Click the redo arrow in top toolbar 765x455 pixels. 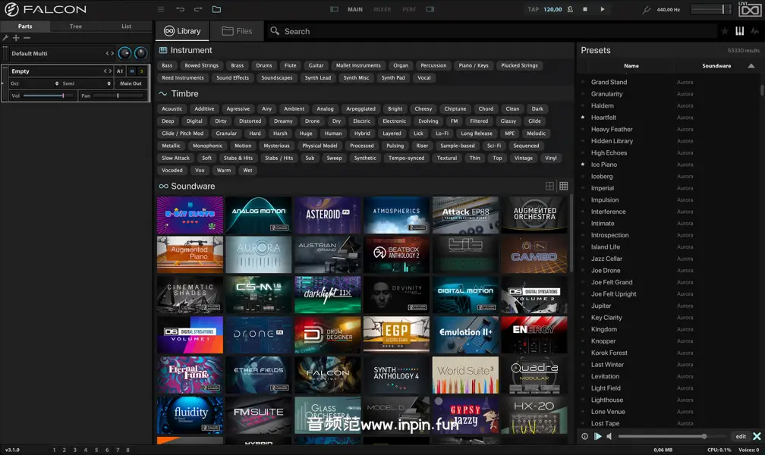pyautogui.click(x=198, y=9)
